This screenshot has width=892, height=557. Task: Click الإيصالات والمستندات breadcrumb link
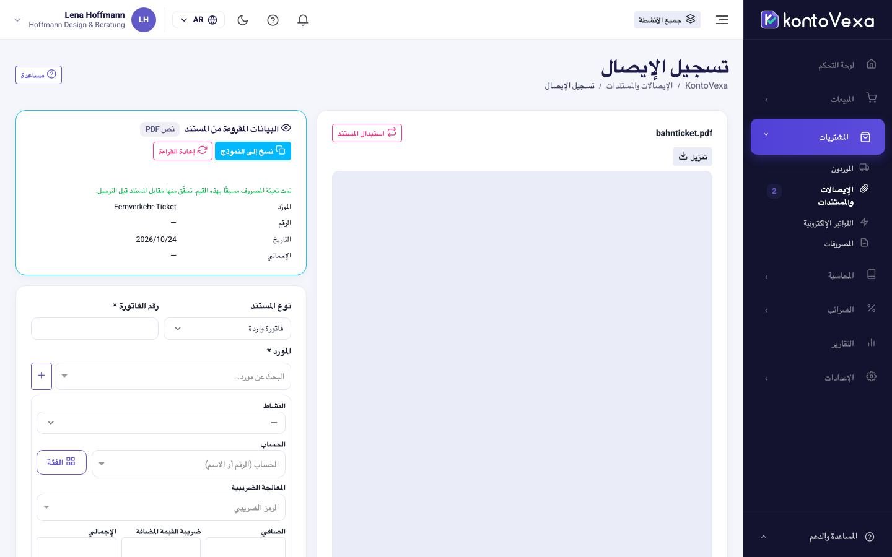pyautogui.click(x=639, y=85)
